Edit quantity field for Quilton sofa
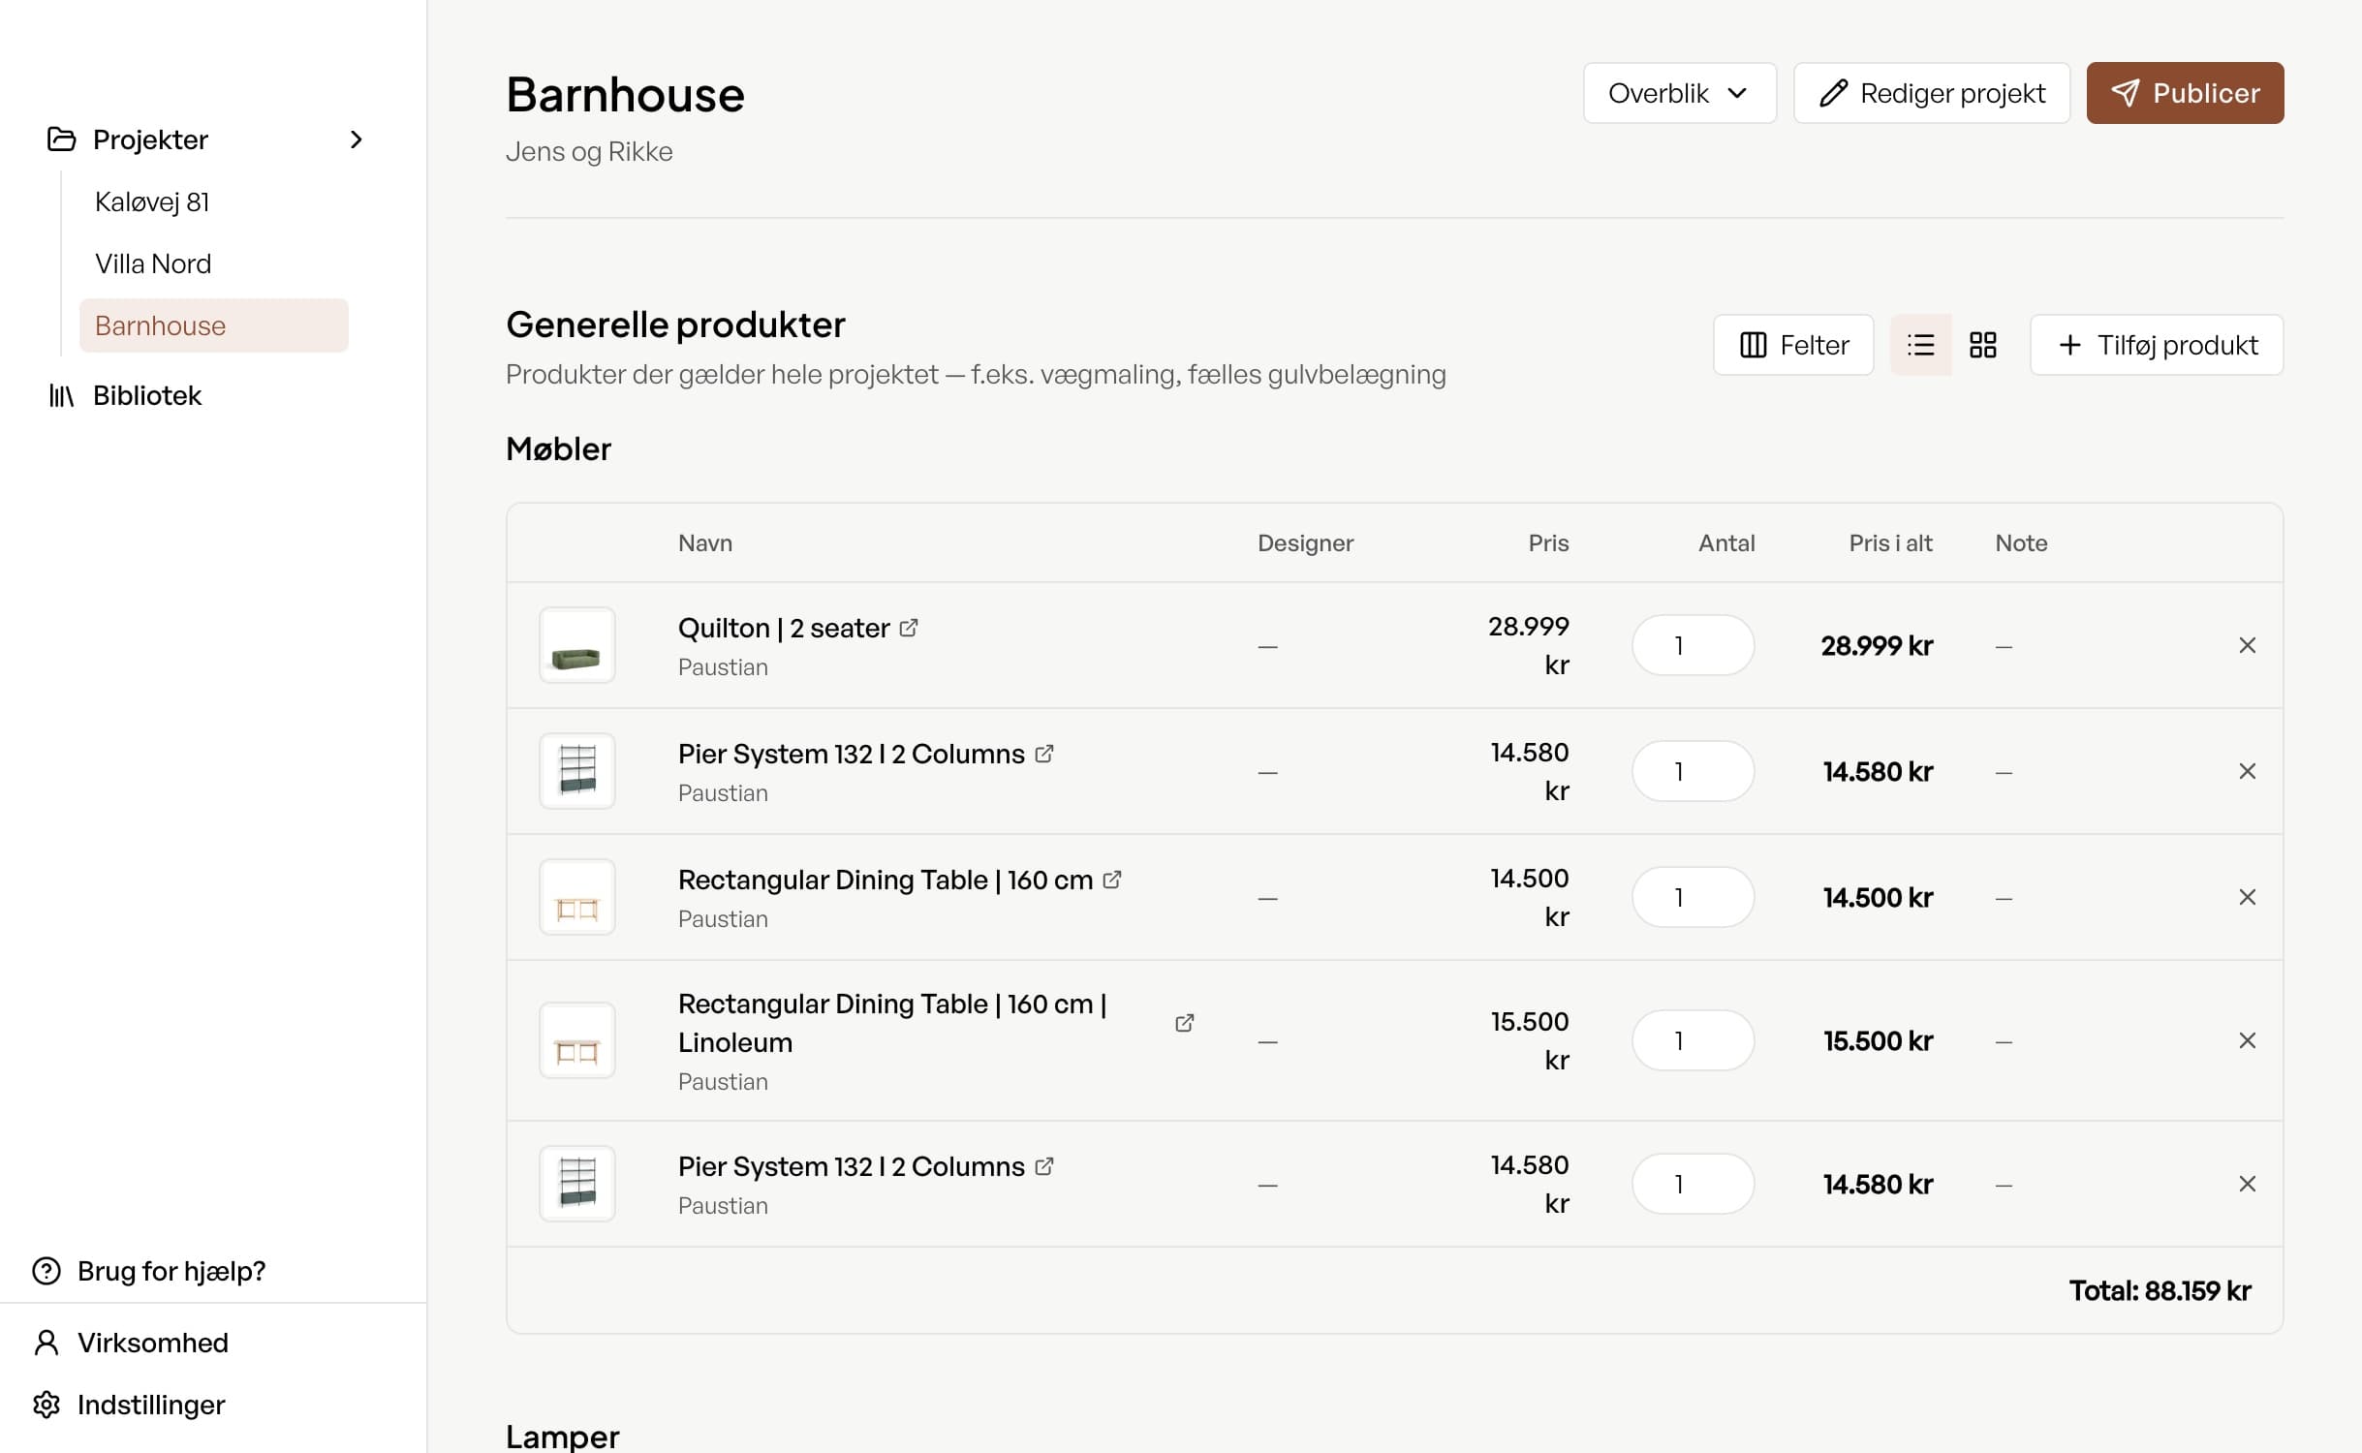The width and height of the screenshot is (2362, 1453). click(1692, 645)
